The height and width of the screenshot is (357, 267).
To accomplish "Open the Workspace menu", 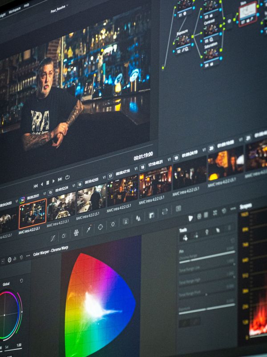I will click(15, 10).
